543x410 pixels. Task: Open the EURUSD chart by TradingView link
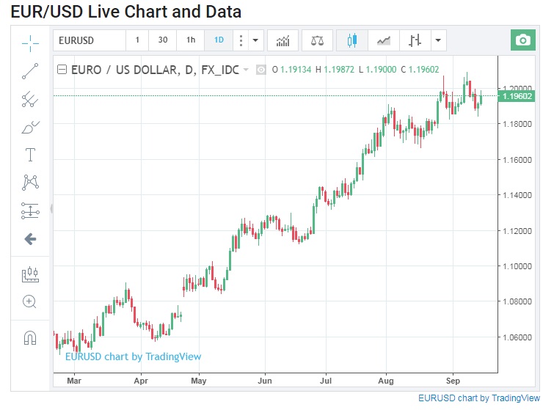tap(478, 398)
